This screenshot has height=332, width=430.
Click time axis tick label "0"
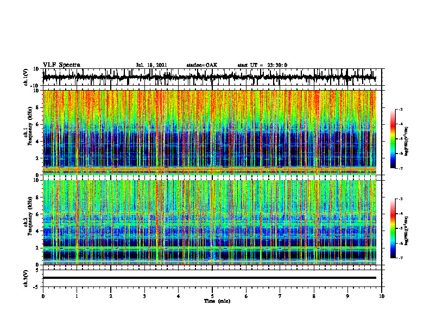(43, 296)
